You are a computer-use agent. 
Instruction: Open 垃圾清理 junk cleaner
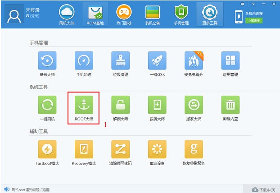coord(120,61)
